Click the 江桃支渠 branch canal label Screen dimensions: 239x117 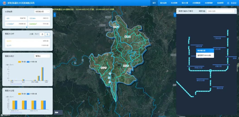point(217,38)
